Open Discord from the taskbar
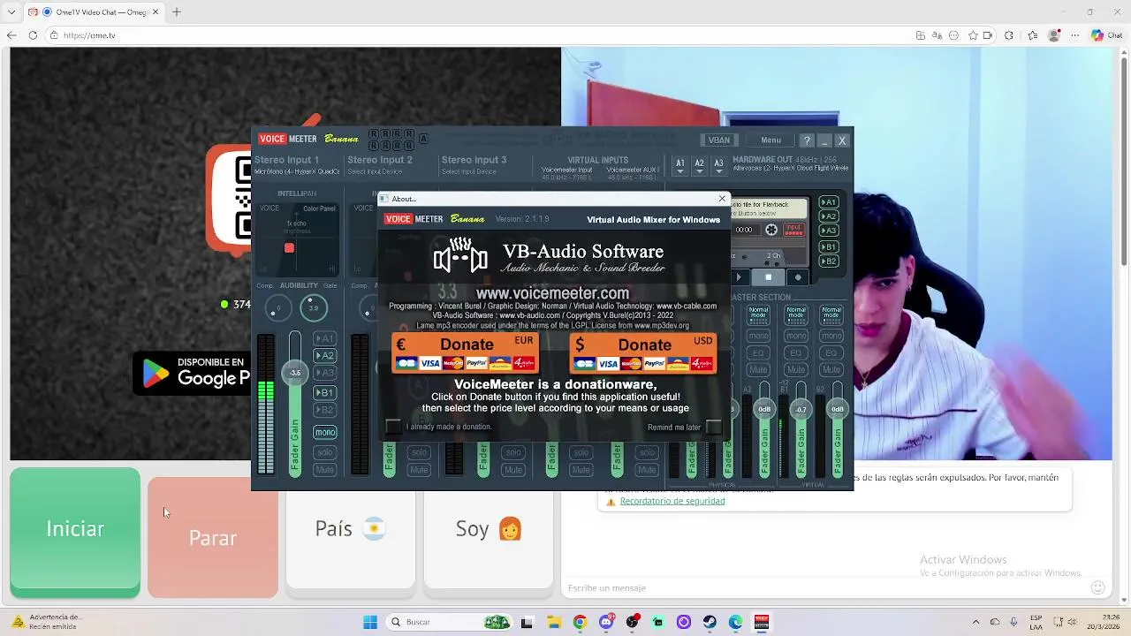Image resolution: width=1131 pixels, height=636 pixels. pos(606,623)
